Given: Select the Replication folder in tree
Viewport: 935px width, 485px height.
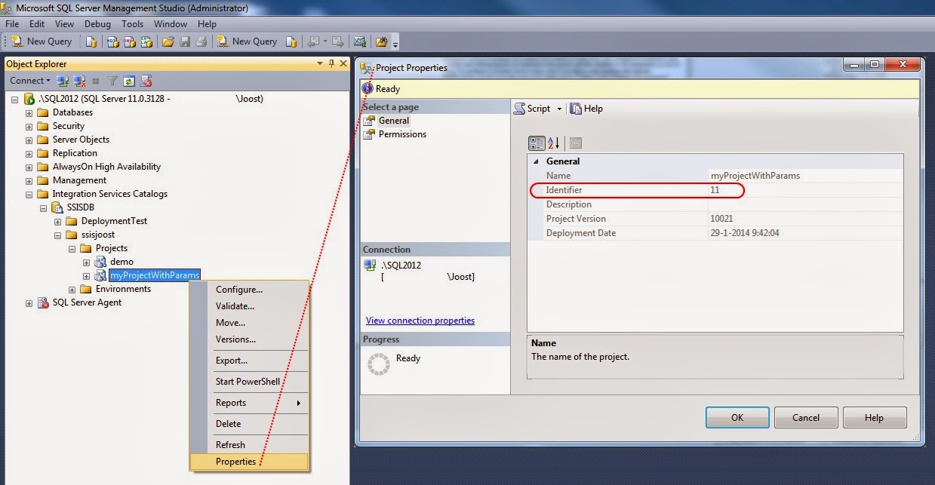Looking at the screenshot, I should click(x=75, y=153).
